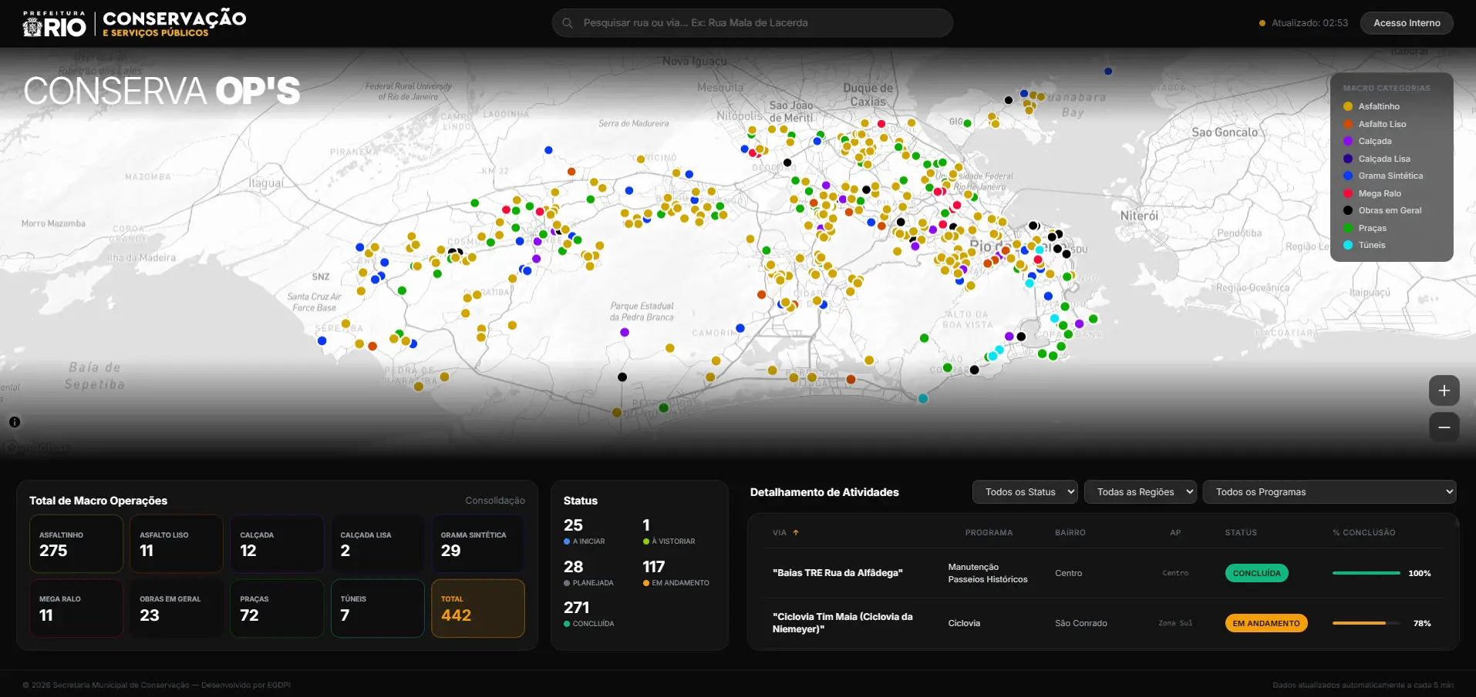Select the Praças 72 card
The width and height of the screenshot is (1476, 697).
coord(277,608)
